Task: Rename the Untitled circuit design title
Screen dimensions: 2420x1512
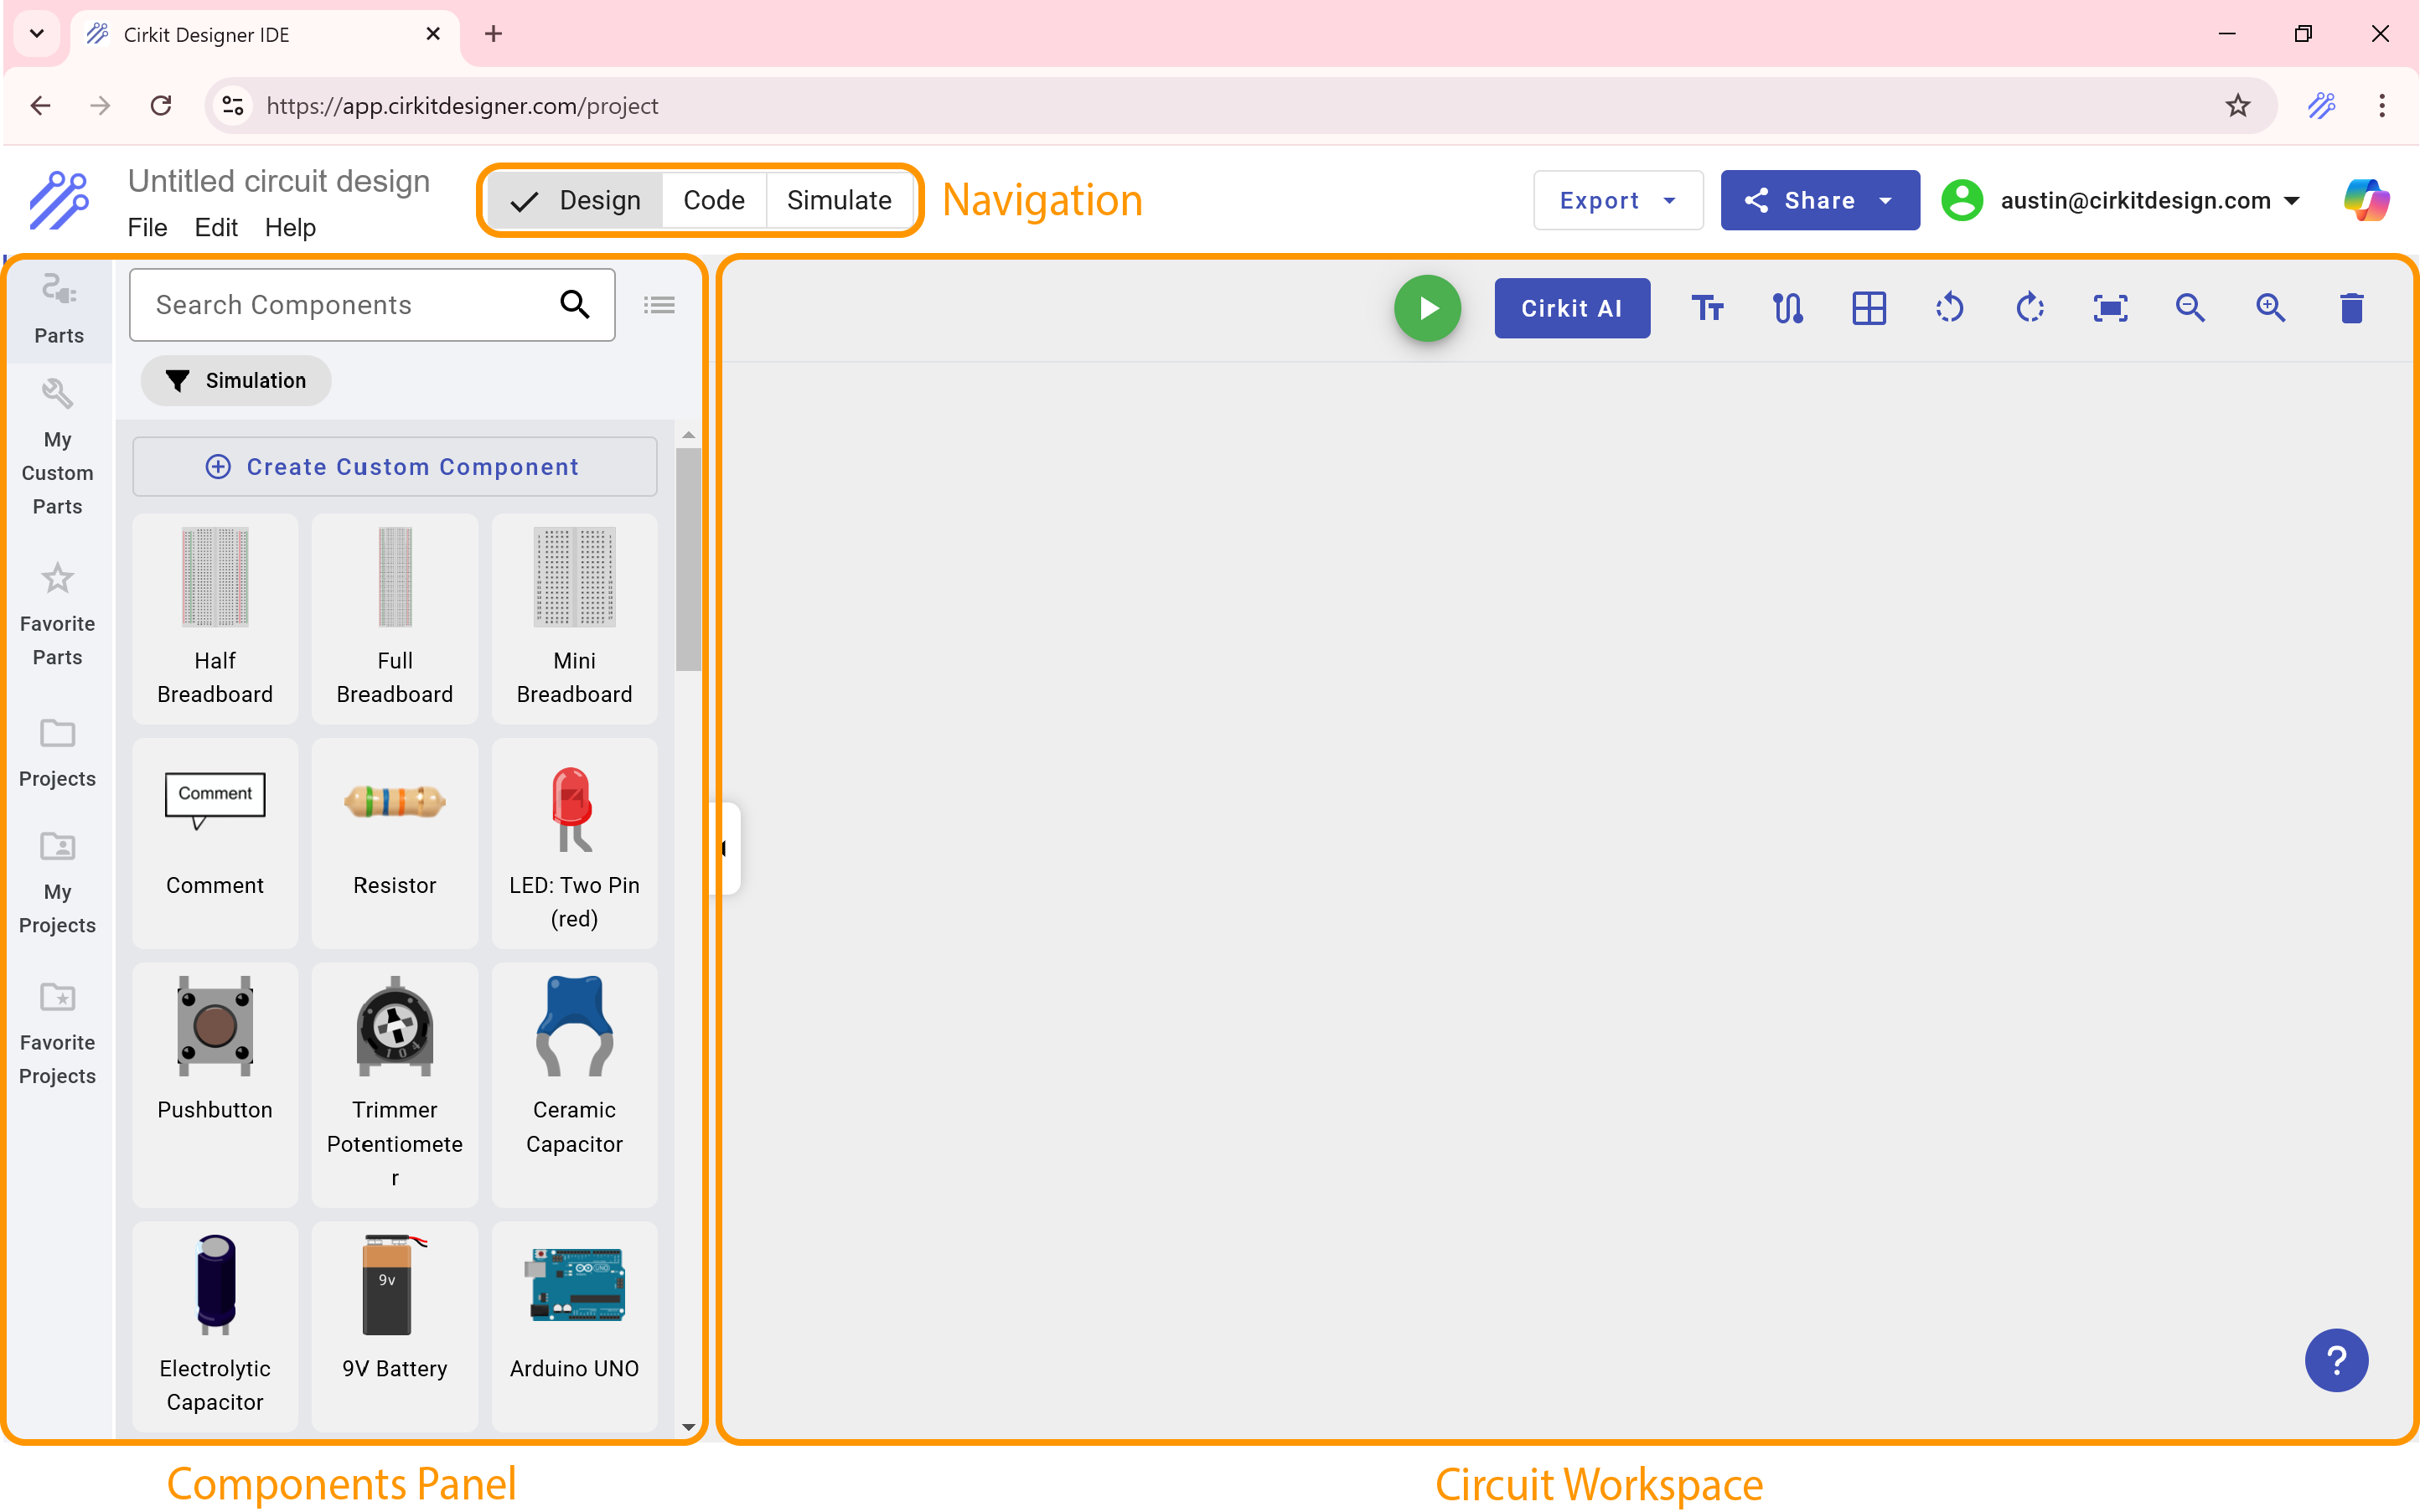Action: pyautogui.click(x=279, y=181)
